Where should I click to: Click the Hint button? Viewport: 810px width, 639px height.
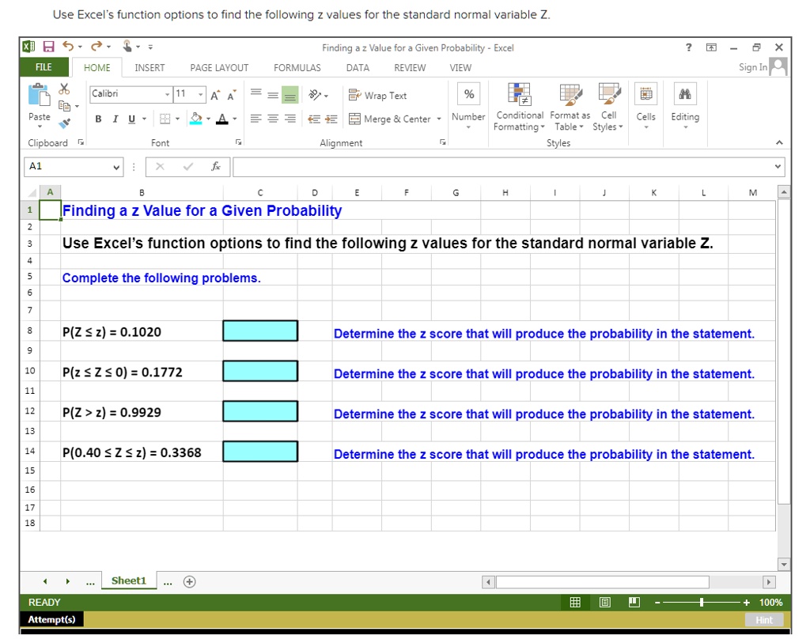(x=764, y=619)
